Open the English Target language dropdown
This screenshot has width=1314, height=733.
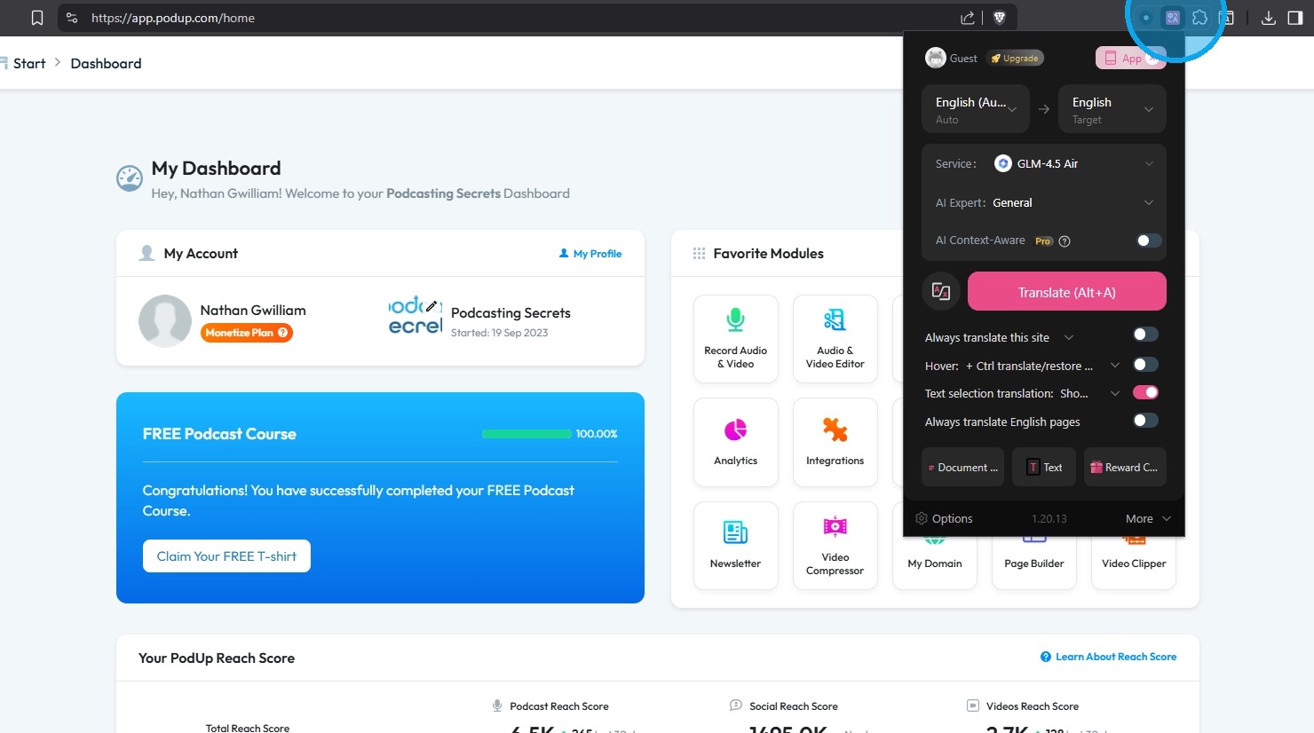point(1112,109)
